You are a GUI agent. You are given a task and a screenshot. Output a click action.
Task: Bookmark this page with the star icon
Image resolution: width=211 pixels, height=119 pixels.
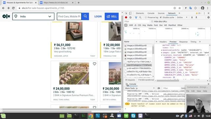(x=180, y=8)
